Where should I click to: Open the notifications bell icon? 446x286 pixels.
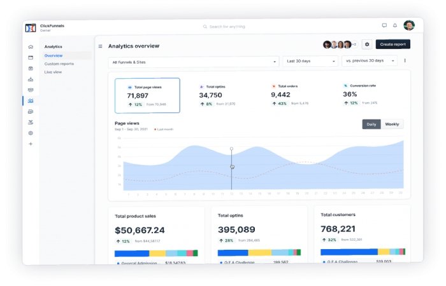point(395,25)
